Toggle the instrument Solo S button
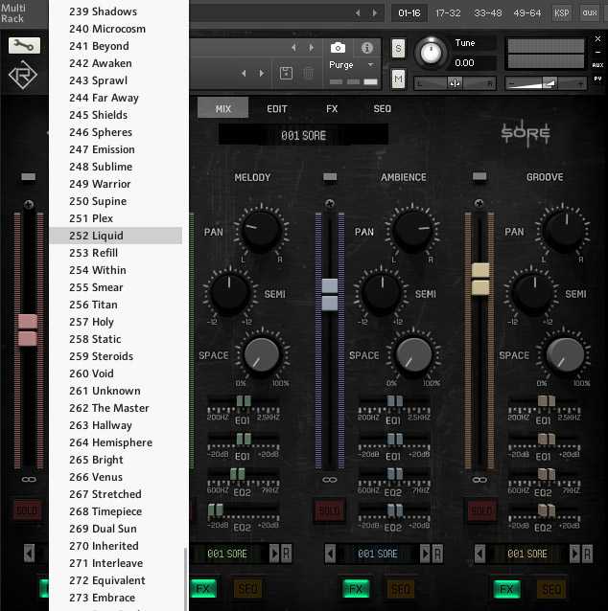The height and width of the screenshot is (611, 608). pyautogui.click(x=398, y=48)
